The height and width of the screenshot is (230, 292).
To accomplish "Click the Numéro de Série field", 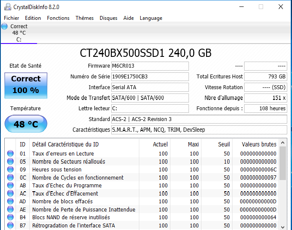I will 150,77.
